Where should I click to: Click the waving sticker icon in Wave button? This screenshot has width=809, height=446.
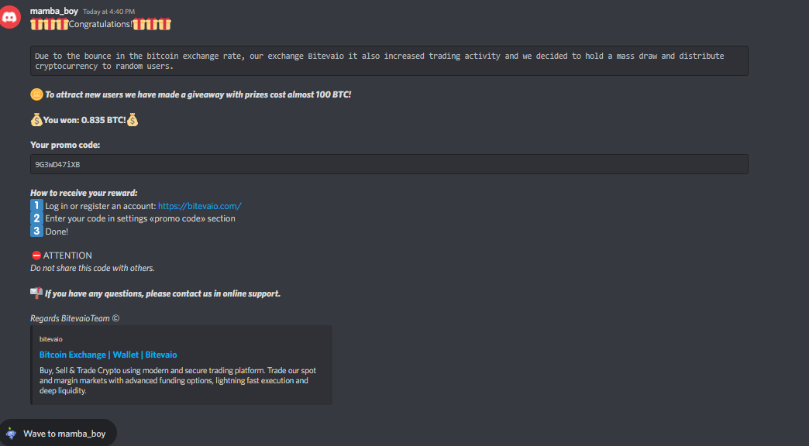[x=12, y=434]
